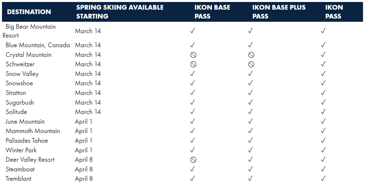Click the Winter Park destination name
365x186 pixels.
(21, 150)
